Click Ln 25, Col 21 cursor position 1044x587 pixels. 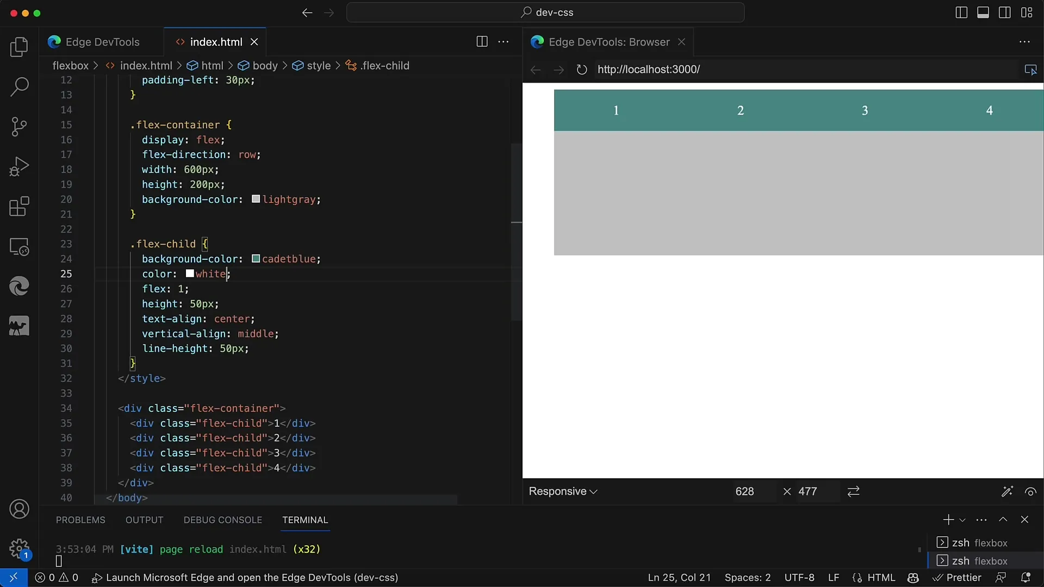click(679, 578)
